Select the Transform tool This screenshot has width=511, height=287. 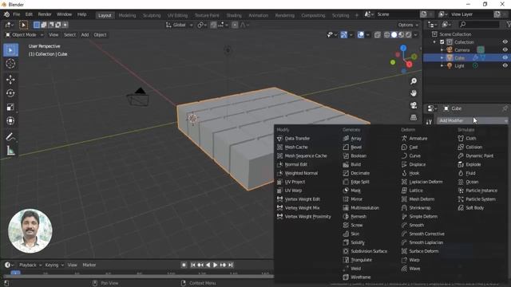[10, 120]
